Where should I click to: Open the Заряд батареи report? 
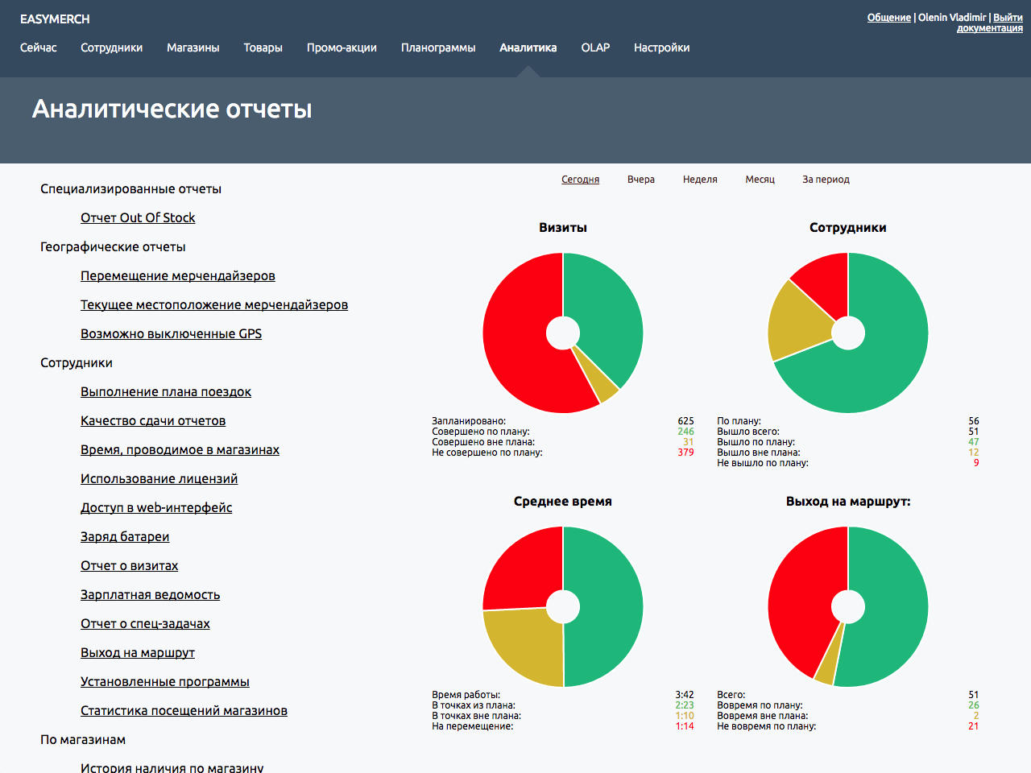pyautogui.click(x=125, y=536)
